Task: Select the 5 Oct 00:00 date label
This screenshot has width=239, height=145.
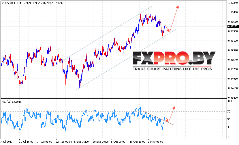Action: point(118,142)
